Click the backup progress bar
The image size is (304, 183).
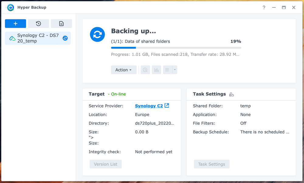pyautogui.click(x=176, y=48)
